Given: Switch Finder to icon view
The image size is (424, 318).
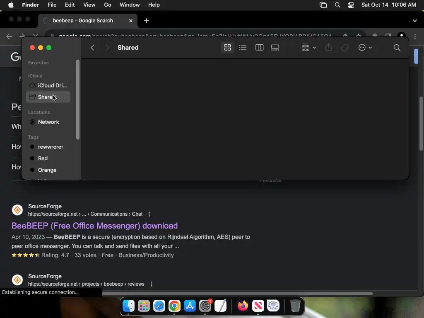Looking at the screenshot, I should tap(227, 48).
